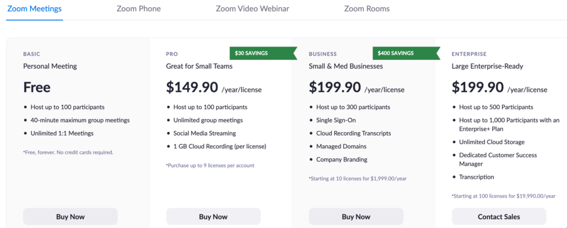Screen dimensions: 567x228
Task: Contact Sales for Enterprise plan
Action: coord(499,216)
